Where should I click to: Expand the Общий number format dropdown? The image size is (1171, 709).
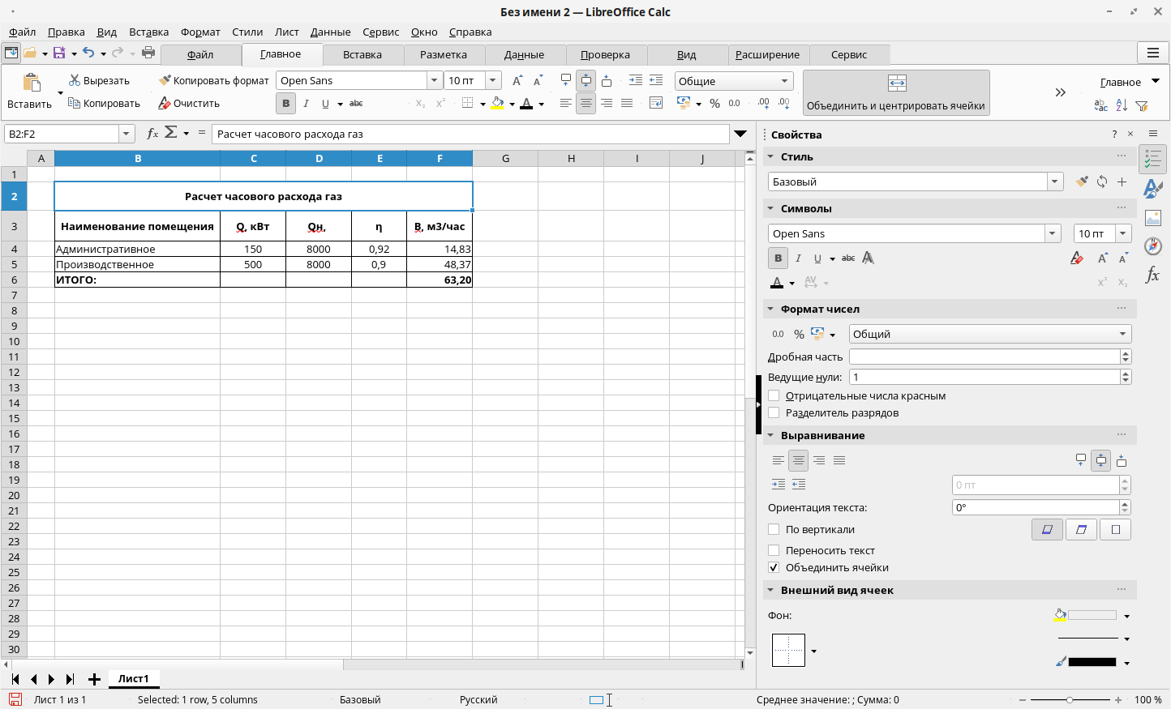coord(1122,335)
